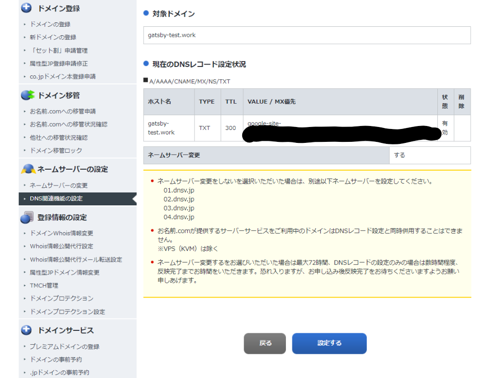Click the する value beside ネームサーバー変更

pyautogui.click(x=399, y=155)
